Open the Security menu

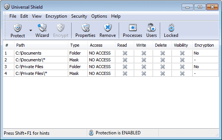tap(79, 16)
